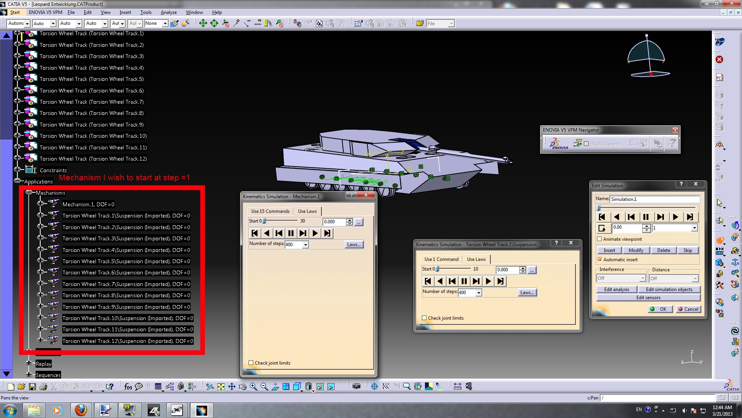Expand the Replay tree node
The image size is (742, 418).
(x=29, y=363)
